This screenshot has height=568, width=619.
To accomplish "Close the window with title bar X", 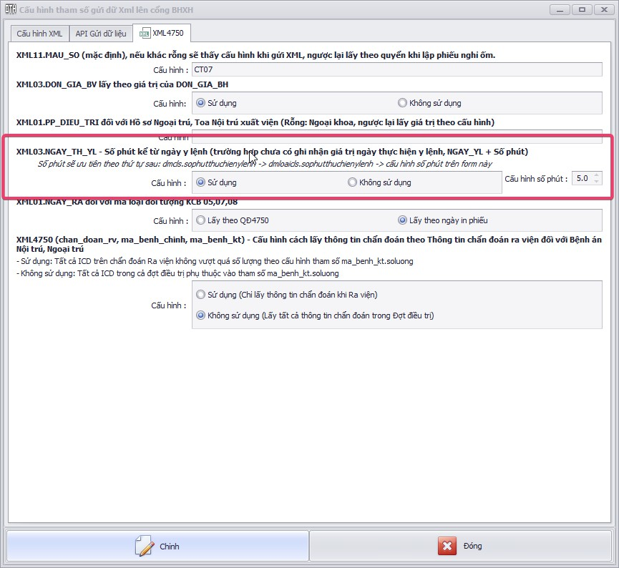I will coord(604,10).
